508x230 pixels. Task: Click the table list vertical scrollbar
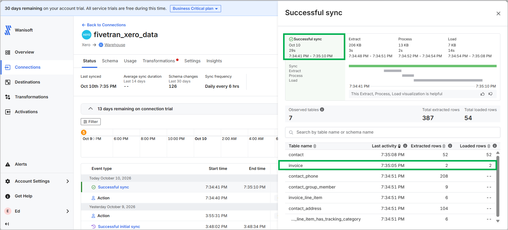tap(498, 186)
